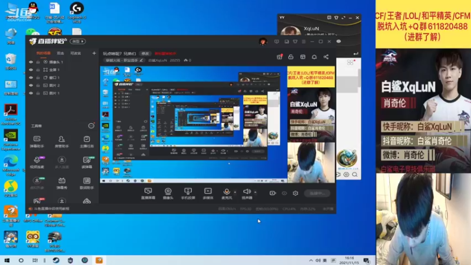Open the Microsoft Edge desktop shortcut
Screen dimensions: 471x265
[x=11, y=166]
